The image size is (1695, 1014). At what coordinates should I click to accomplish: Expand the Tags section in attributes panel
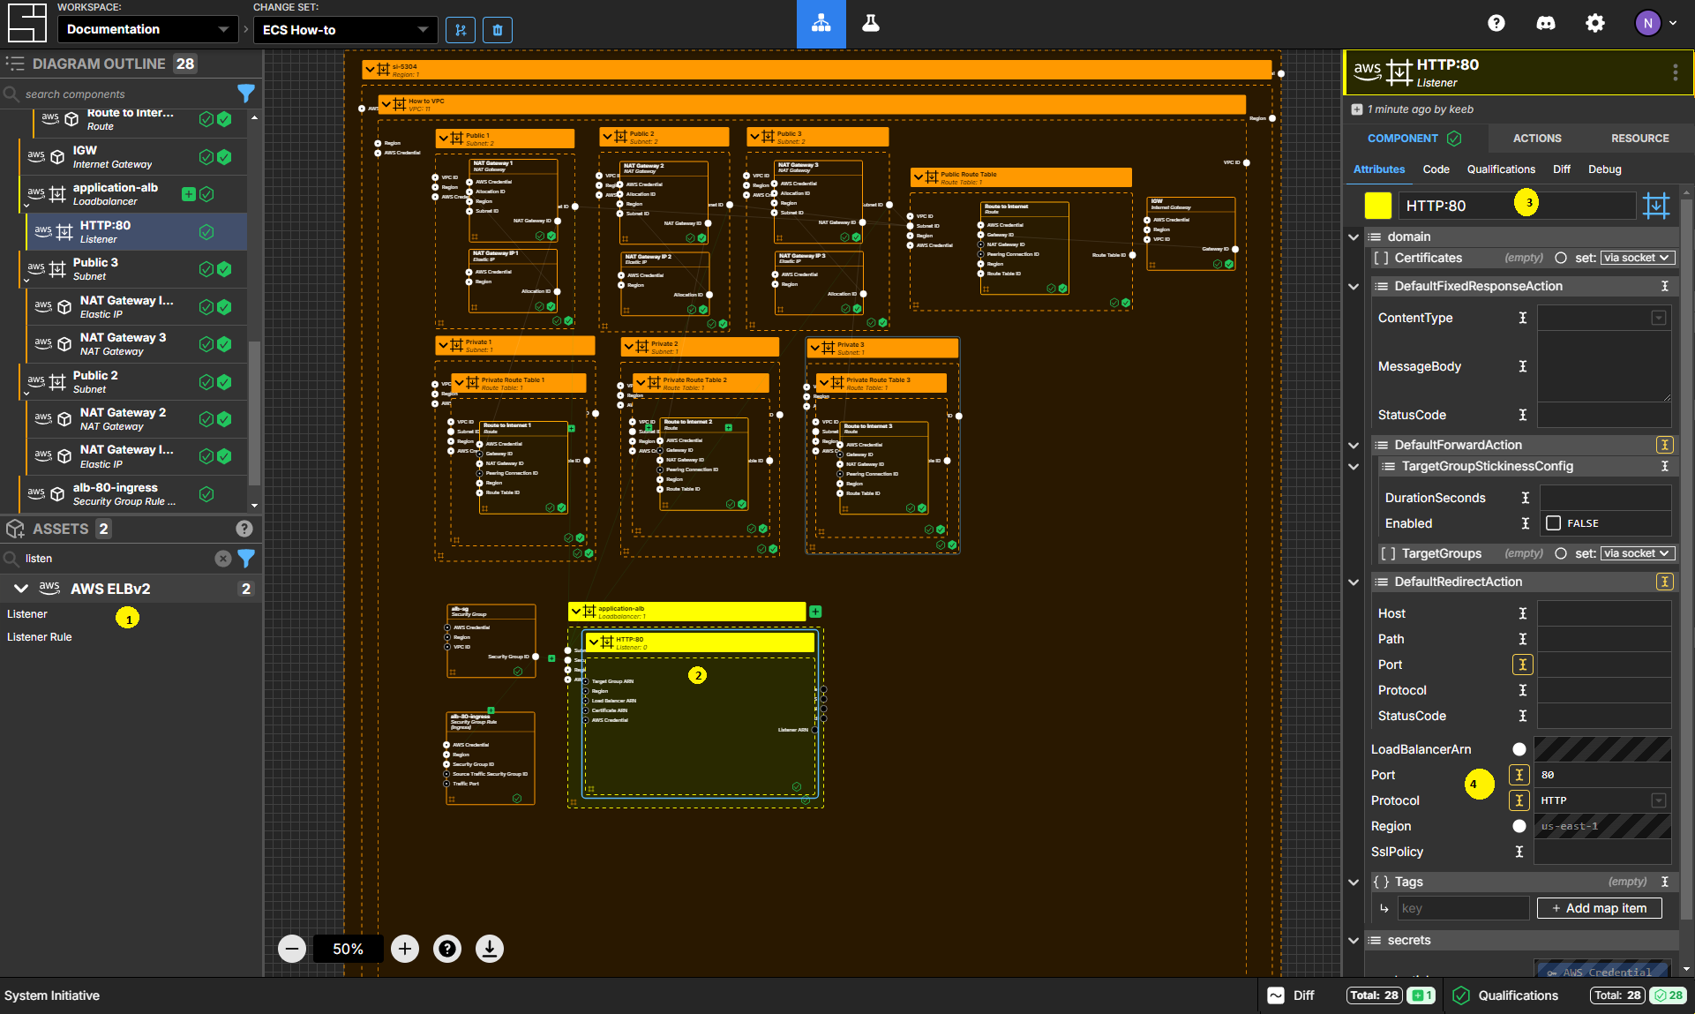tap(1354, 882)
